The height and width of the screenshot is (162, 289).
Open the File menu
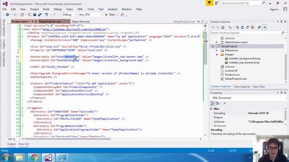[x=5, y=9]
